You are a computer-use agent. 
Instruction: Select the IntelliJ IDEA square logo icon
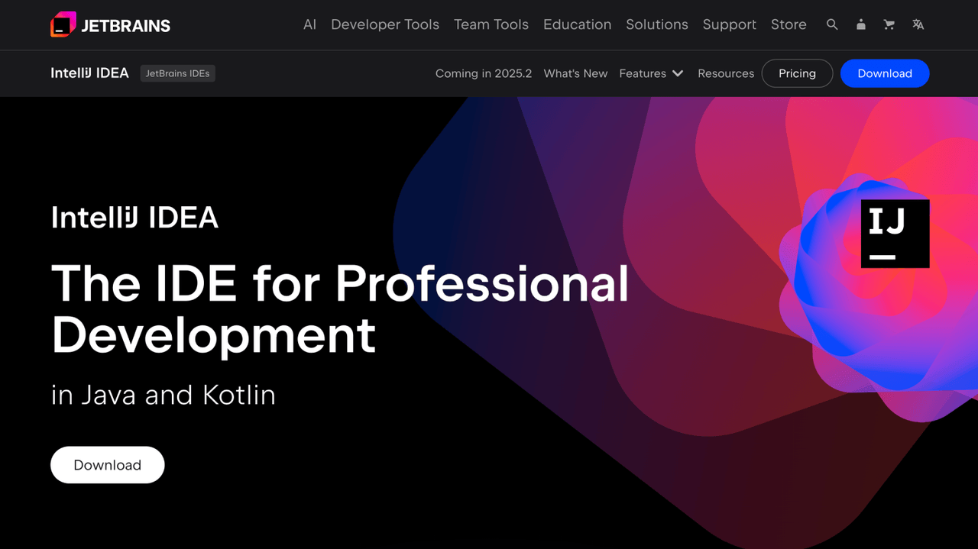[895, 234]
